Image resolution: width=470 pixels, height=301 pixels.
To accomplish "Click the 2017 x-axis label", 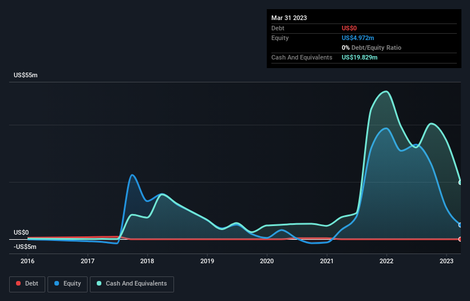I will click(x=88, y=261).
